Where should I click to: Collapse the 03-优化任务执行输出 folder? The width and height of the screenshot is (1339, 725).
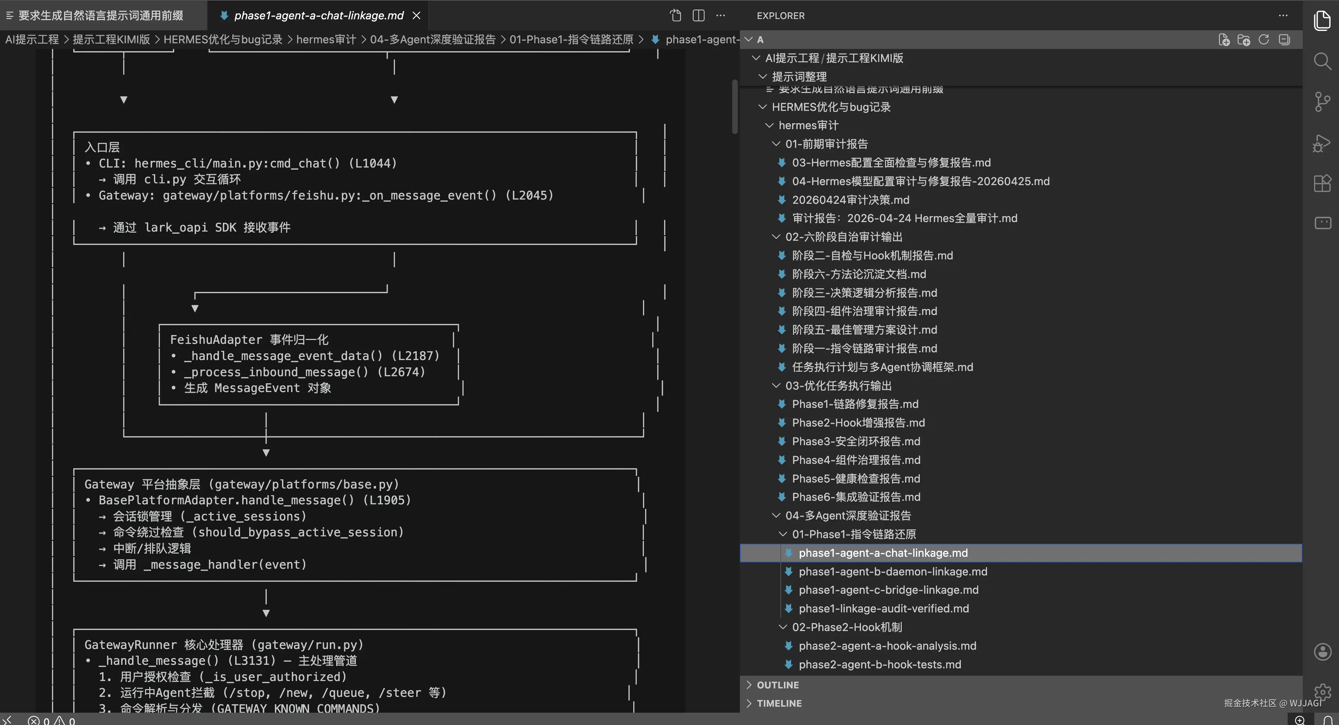pyautogui.click(x=838, y=386)
